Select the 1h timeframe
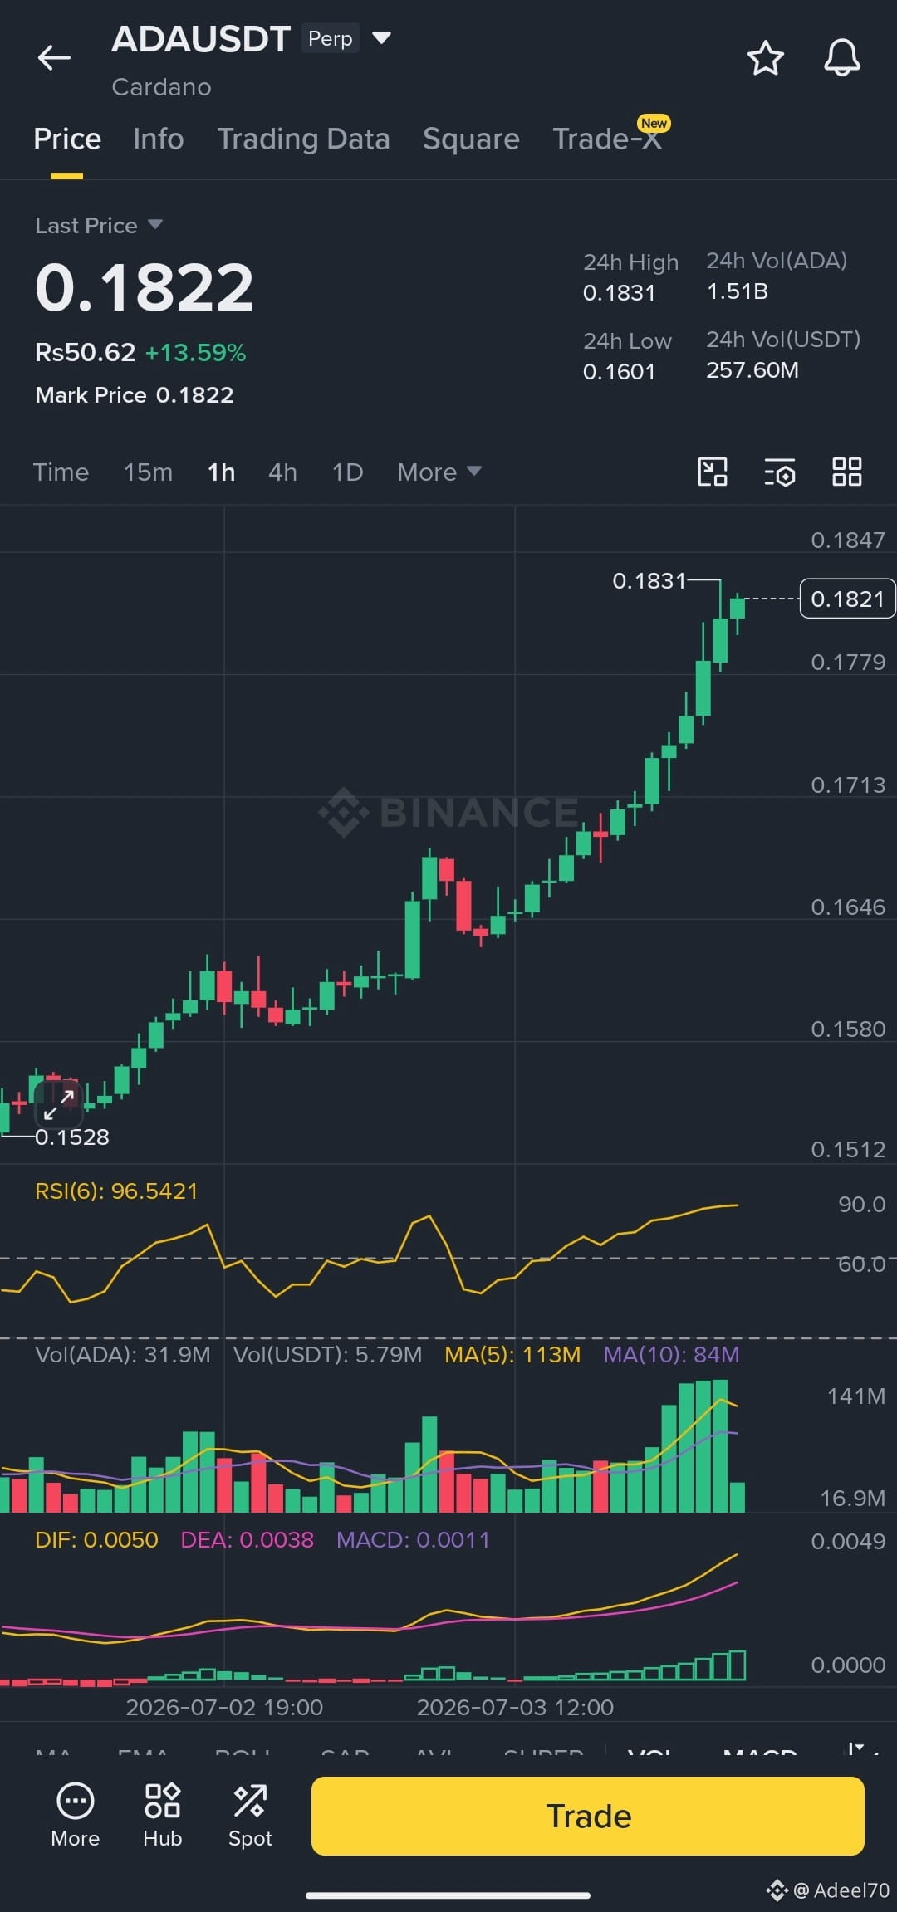Screen dimensions: 897x1912 (221, 472)
